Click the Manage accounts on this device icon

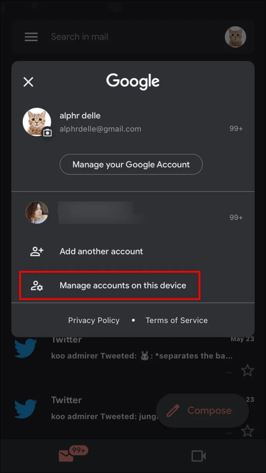[37, 285]
